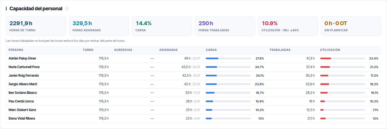Viewport: 387px width, 129px height.
Task: Click the 23.4% utilization percentage
Action: point(374,58)
